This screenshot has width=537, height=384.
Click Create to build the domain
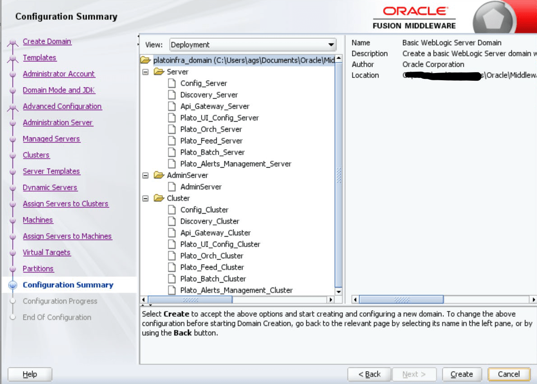click(462, 374)
